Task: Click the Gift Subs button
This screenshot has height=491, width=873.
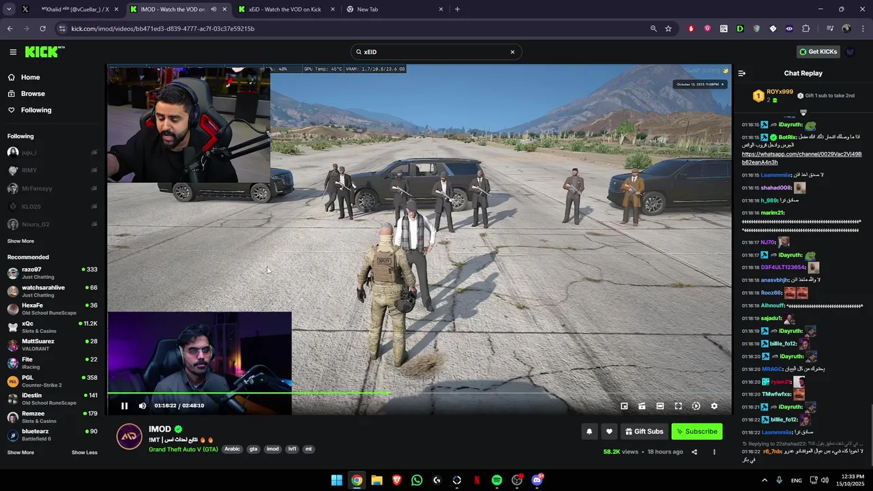Action: click(644, 431)
